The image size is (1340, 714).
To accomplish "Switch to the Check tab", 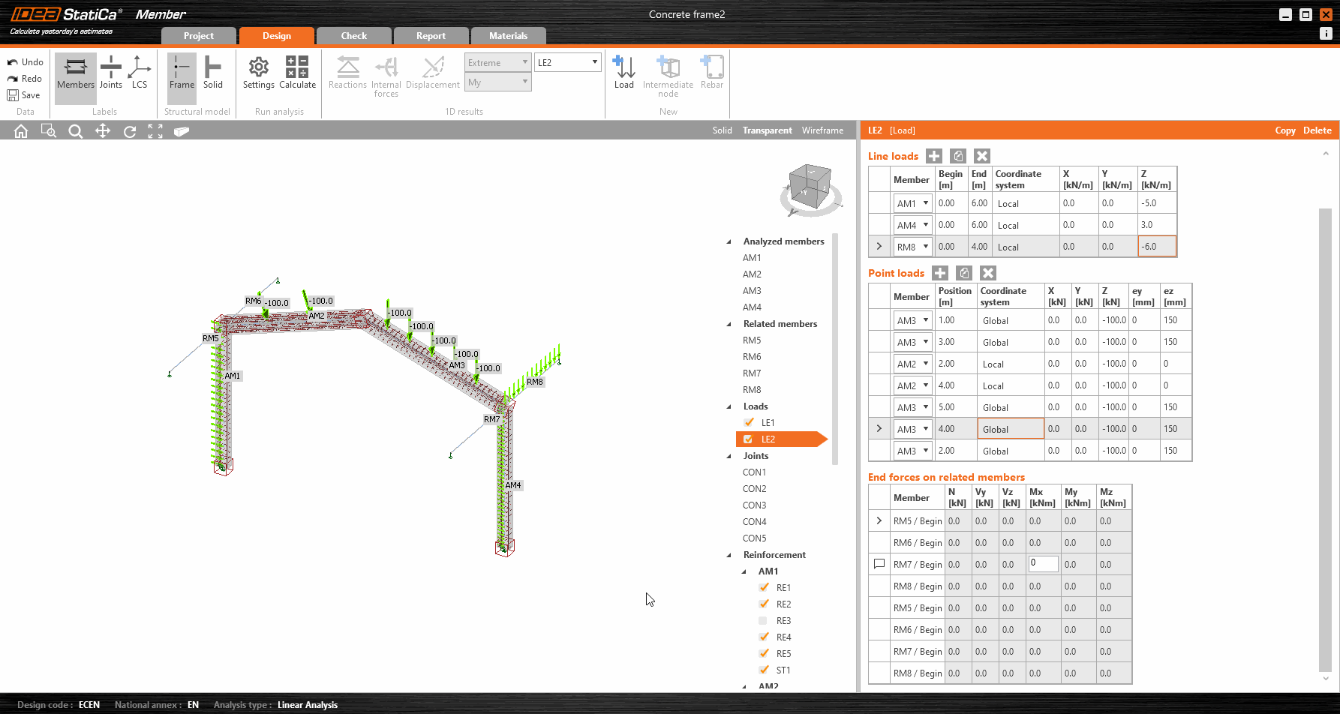I will (x=353, y=36).
